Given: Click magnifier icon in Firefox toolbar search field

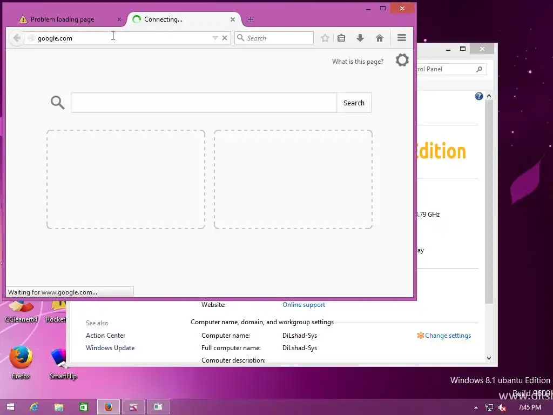Looking at the screenshot, I should point(240,38).
